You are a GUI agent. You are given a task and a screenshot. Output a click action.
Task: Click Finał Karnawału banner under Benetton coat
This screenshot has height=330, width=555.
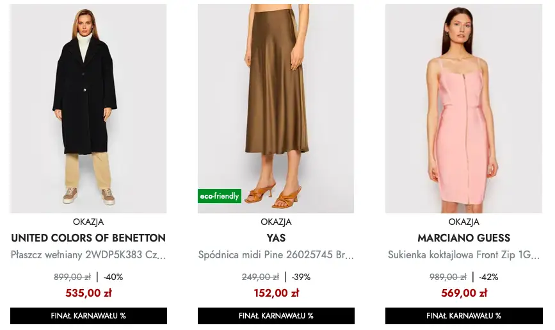click(x=88, y=316)
